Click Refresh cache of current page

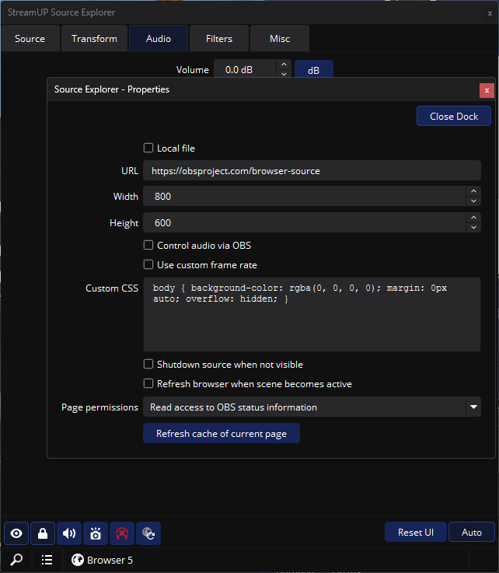pyautogui.click(x=222, y=433)
